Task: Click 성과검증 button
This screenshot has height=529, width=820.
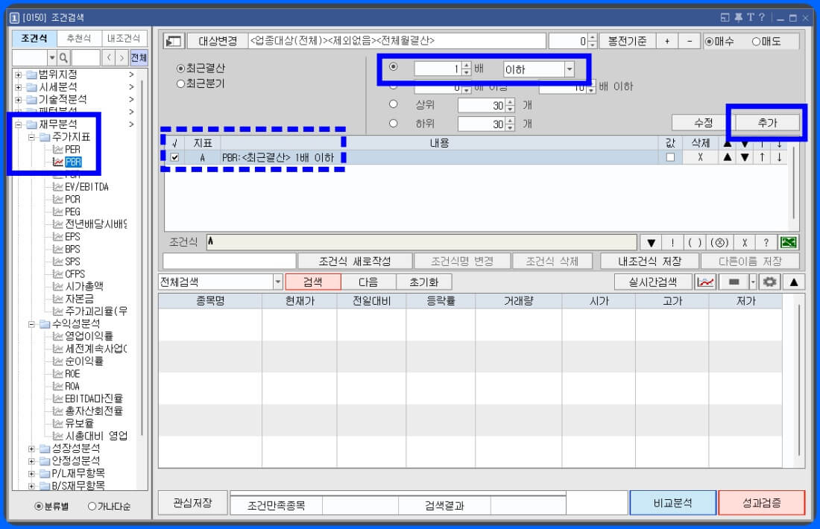Action: [761, 503]
